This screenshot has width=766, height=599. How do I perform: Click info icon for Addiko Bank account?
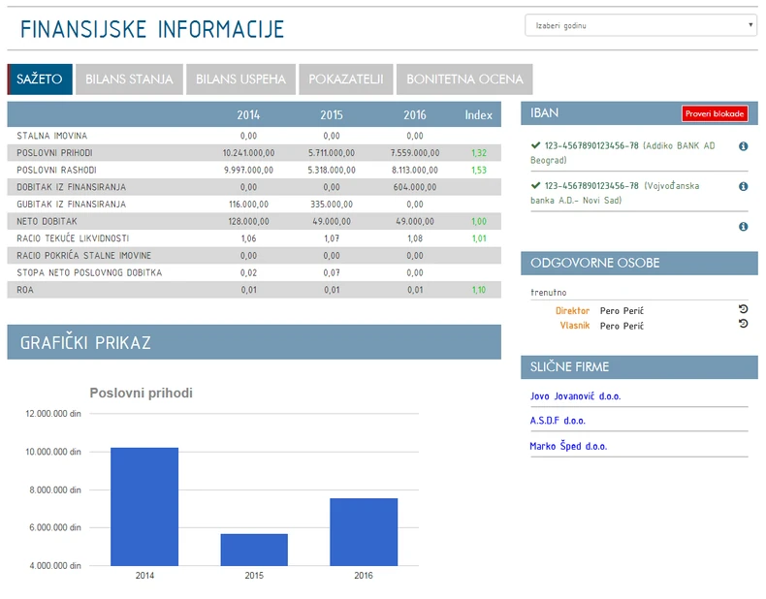(744, 146)
